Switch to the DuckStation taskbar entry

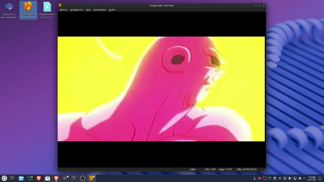point(92,178)
